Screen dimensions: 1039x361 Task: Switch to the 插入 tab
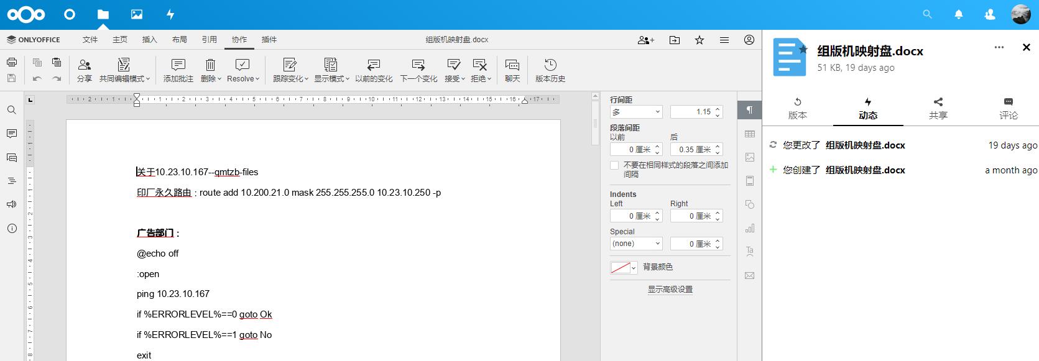click(150, 40)
